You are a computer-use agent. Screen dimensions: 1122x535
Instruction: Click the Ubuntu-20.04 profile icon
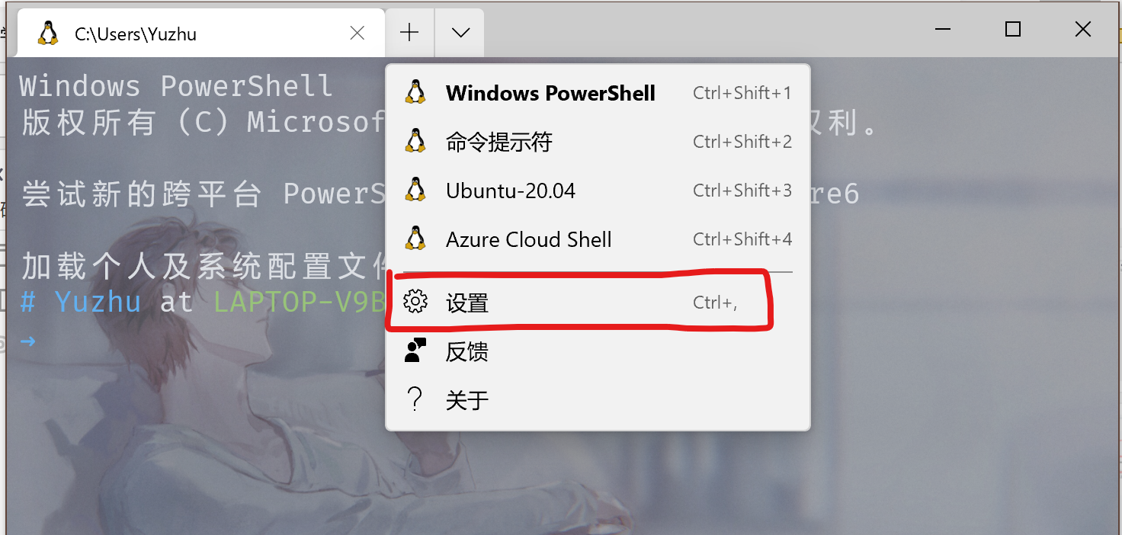[415, 190]
